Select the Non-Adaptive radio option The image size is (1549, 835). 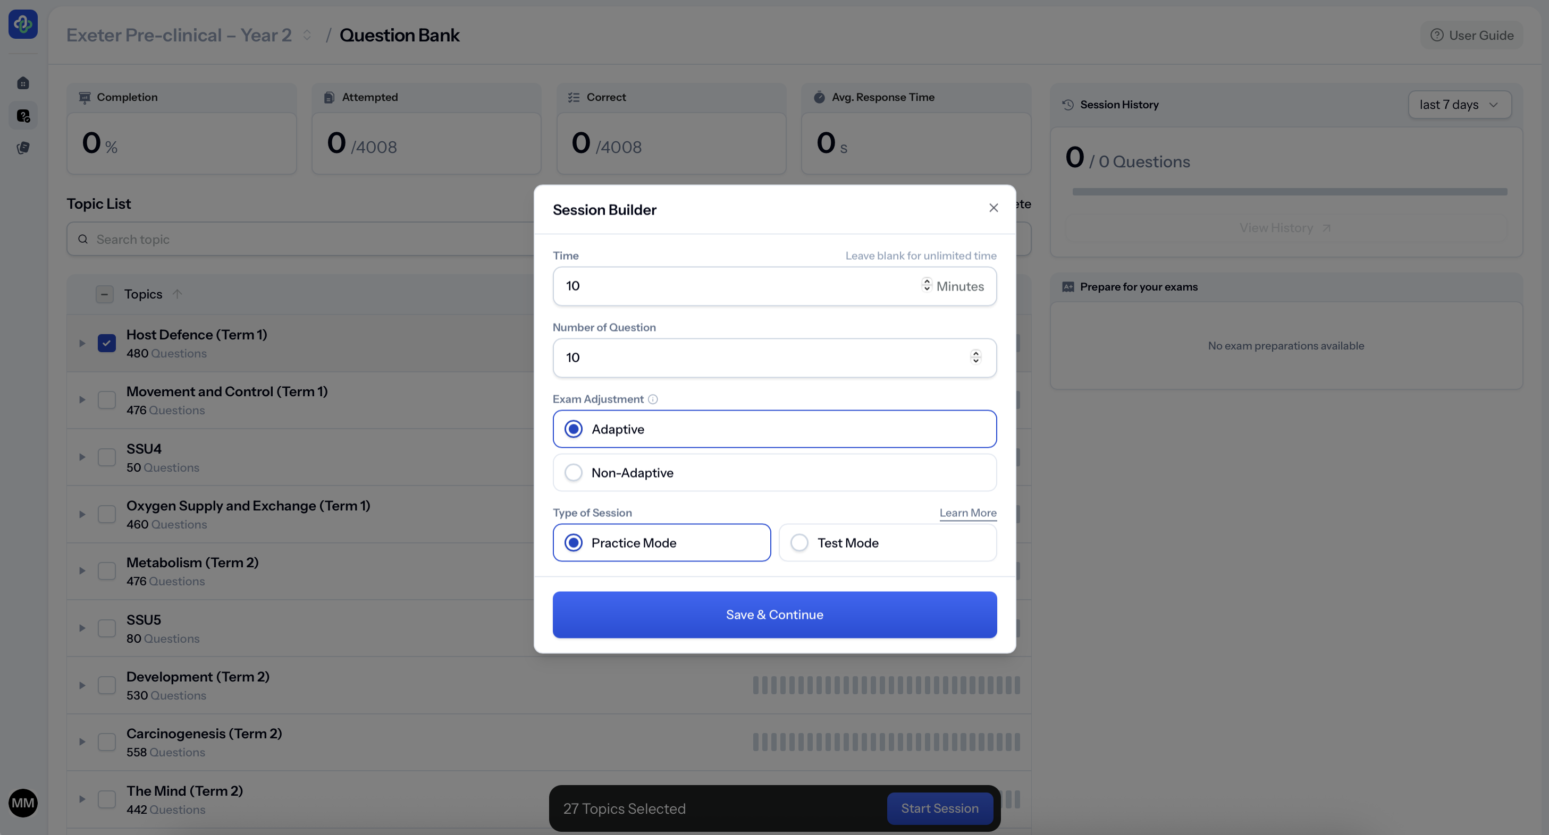click(x=574, y=473)
